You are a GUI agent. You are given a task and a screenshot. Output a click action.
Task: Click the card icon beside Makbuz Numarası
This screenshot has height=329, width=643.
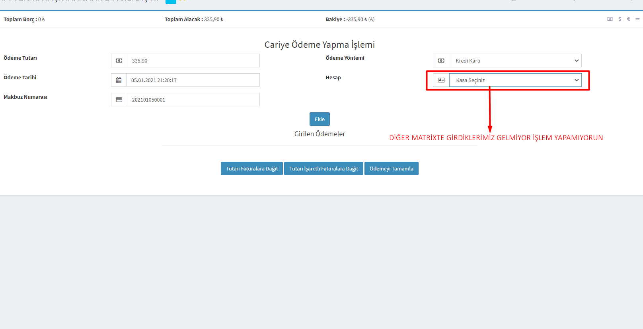(119, 100)
